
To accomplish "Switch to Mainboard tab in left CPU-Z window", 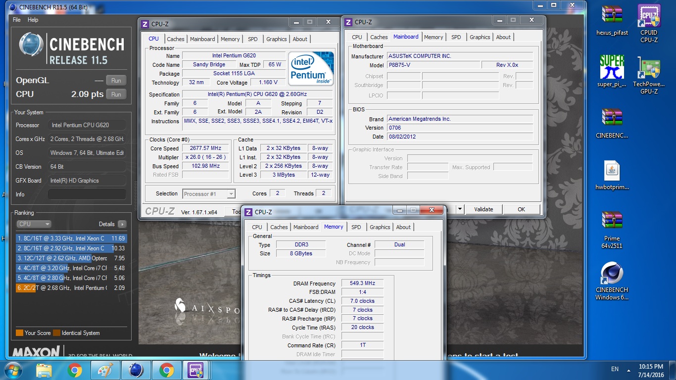I will click(202, 39).
